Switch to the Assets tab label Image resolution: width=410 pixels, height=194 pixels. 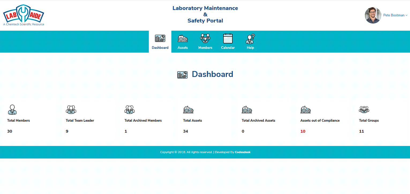pyautogui.click(x=183, y=48)
